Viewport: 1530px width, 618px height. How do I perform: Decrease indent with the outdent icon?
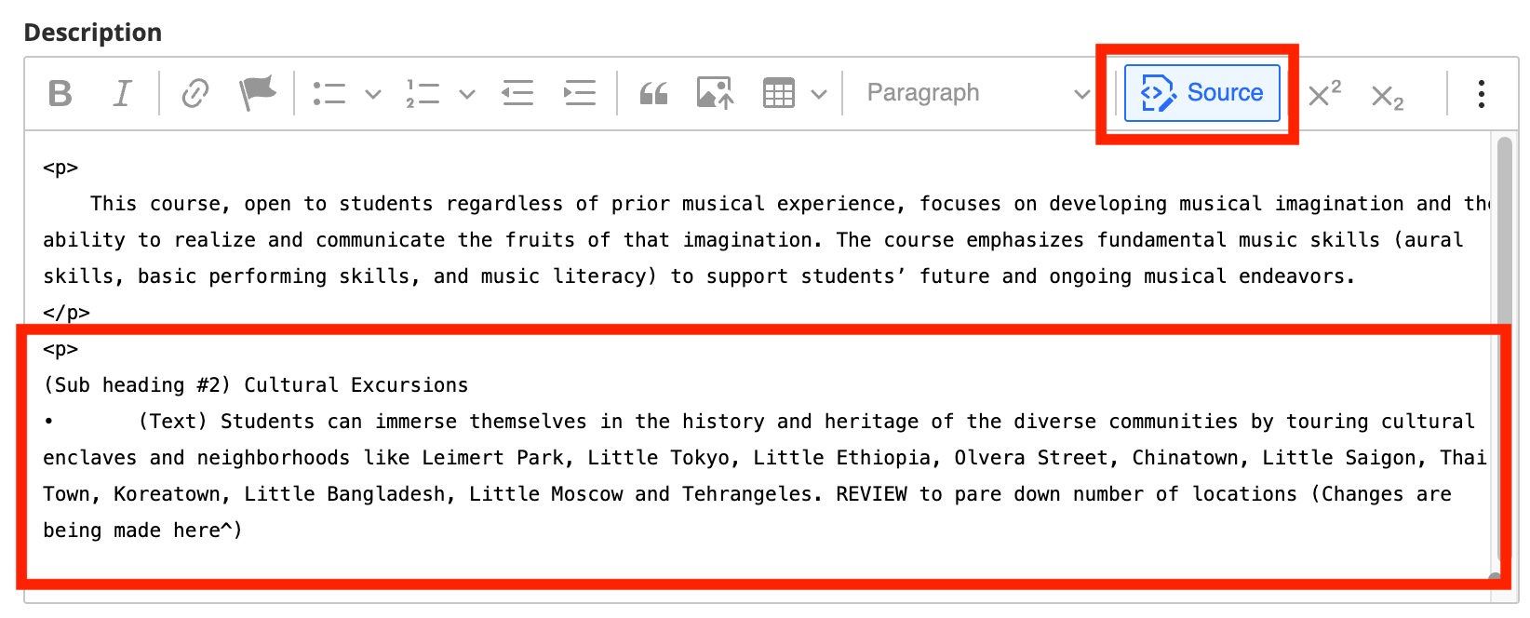(517, 93)
